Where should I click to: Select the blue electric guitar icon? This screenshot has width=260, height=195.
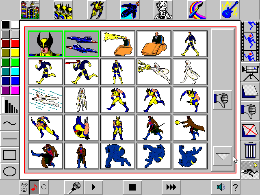tap(230, 10)
